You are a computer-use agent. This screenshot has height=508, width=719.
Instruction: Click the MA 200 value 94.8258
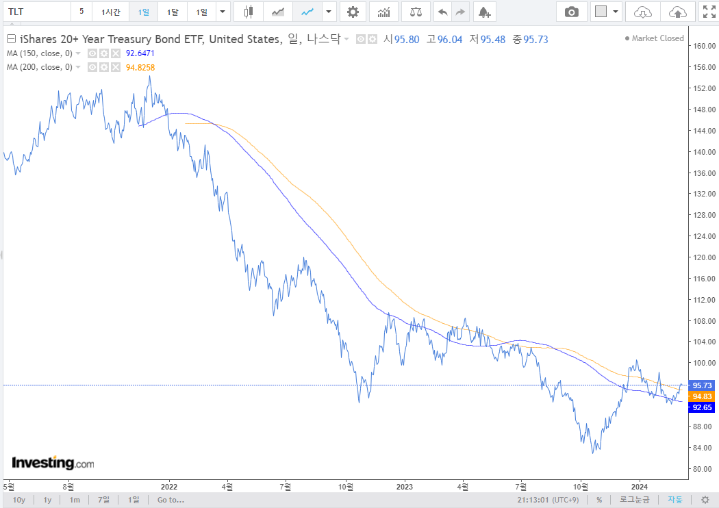click(140, 67)
